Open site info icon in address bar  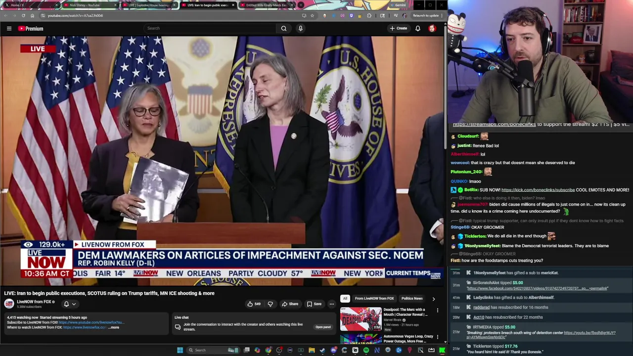43,15
